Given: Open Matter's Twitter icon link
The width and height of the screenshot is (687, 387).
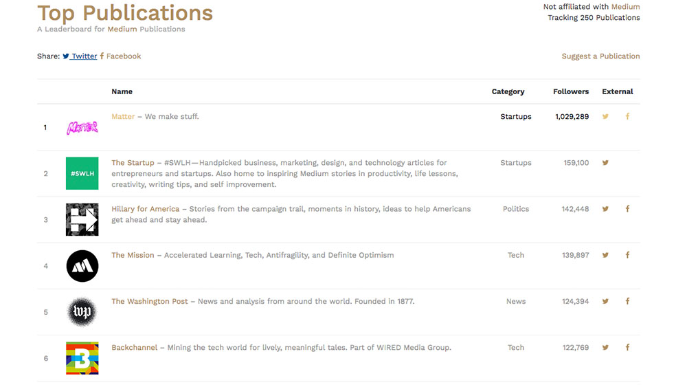Looking at the screenshot, I should coord(605,117).
